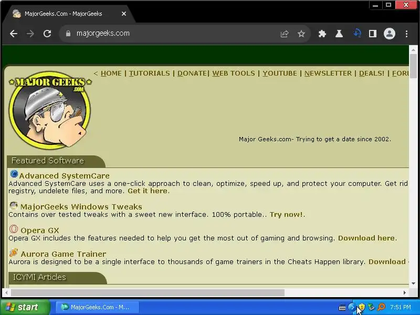Click the MajorGeeks.Com taskbar button
Screen dimensions: 420x315
(x=98, y=307)
